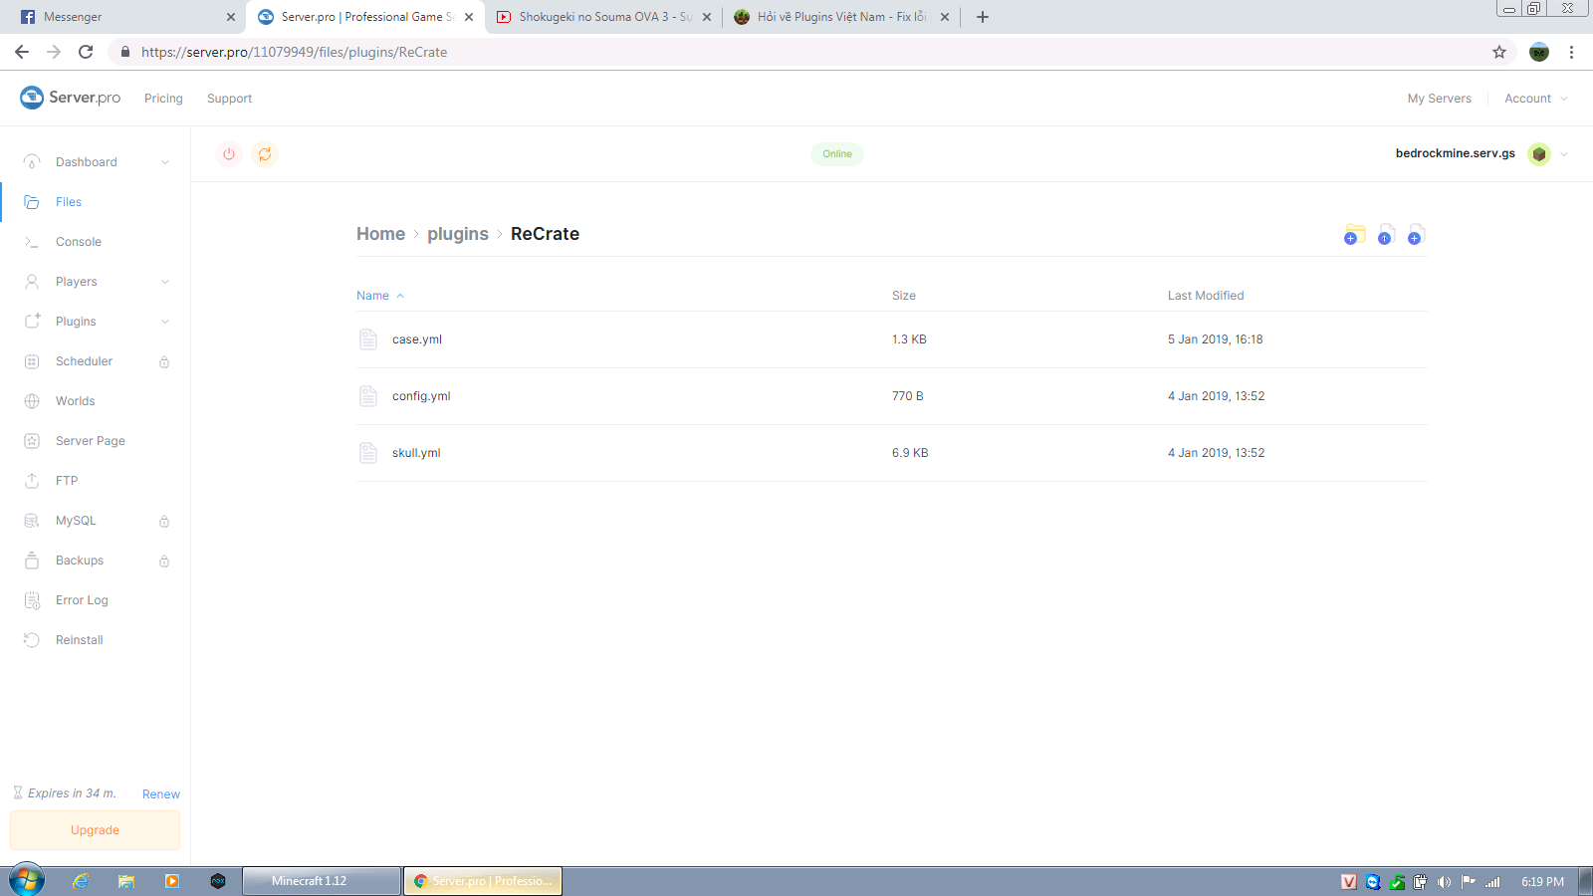1593x896 pixels.
Task: Go back with the browser back arrow
Action: (22, 52)
